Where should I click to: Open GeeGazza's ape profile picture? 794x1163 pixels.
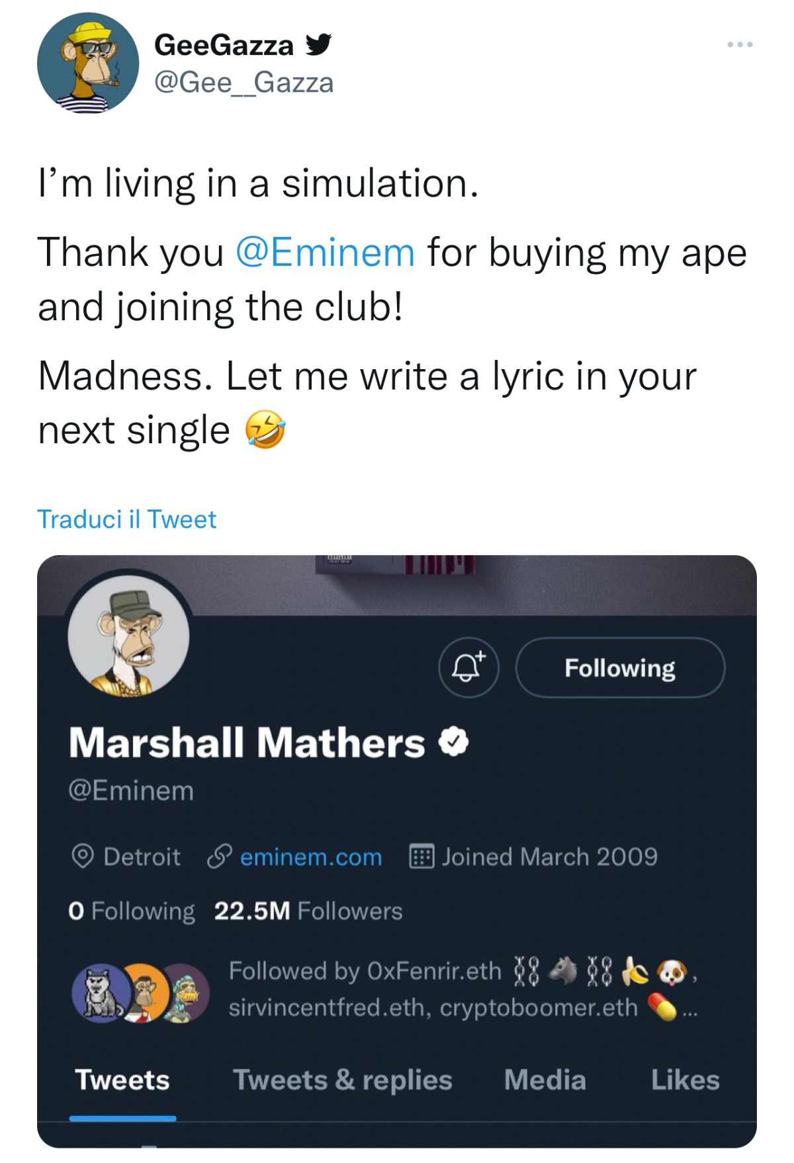pos(88,64)
